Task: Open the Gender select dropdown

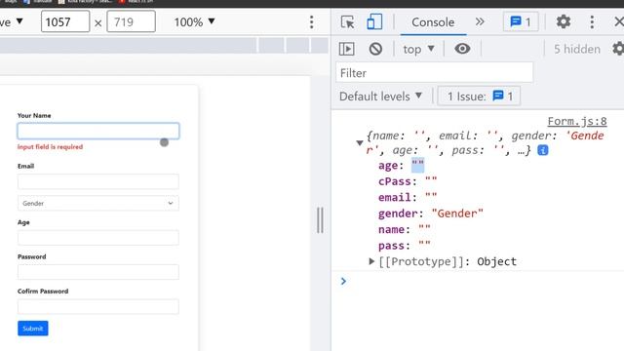Action: 98,204
